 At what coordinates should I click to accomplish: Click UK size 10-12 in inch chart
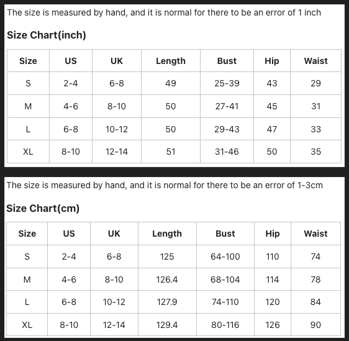[117, 129]
